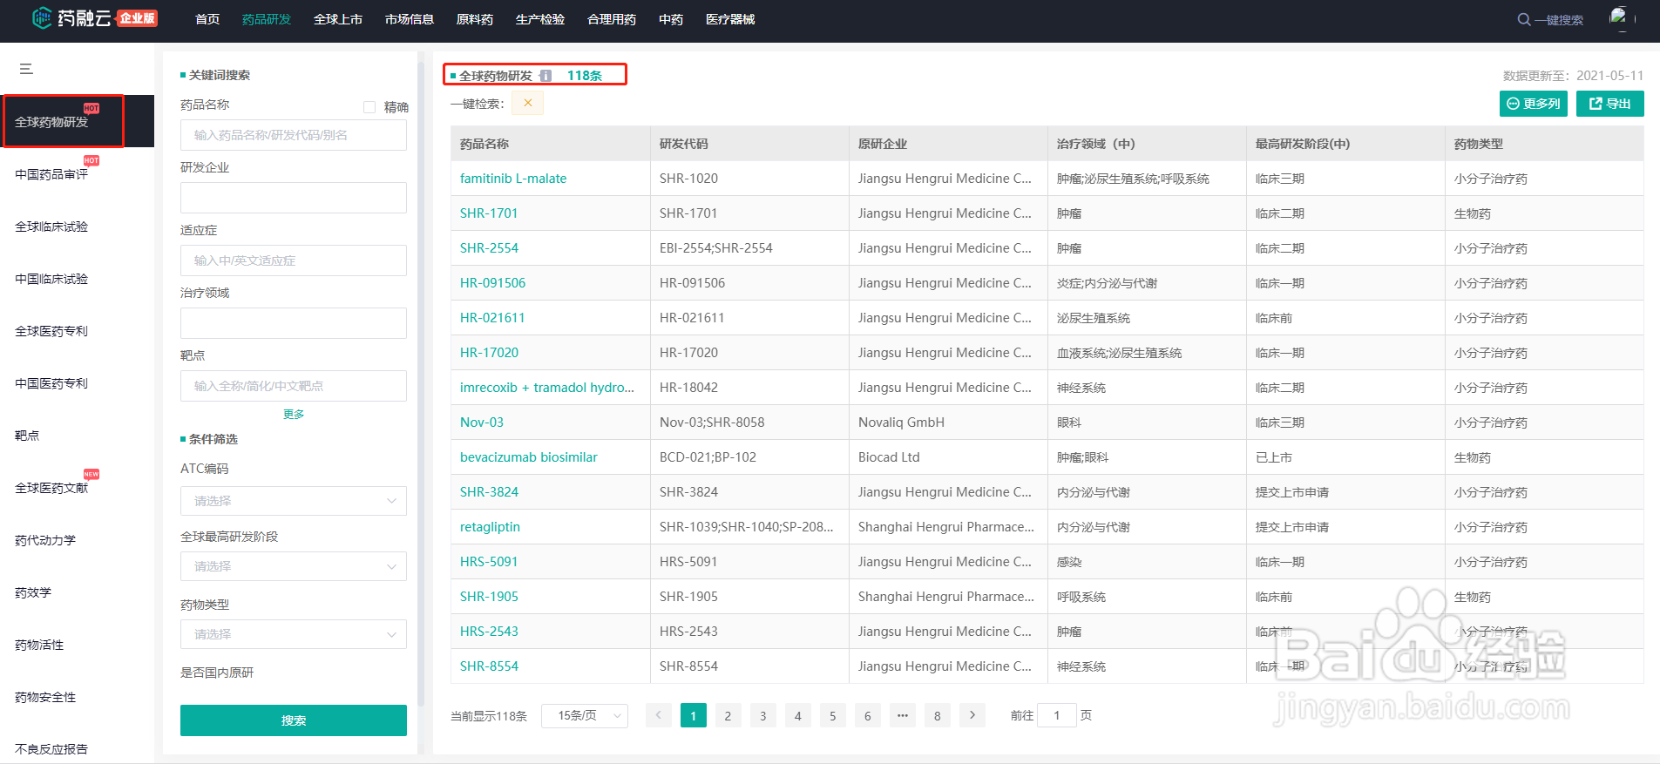This screenshot has width=1660, height=764.
Task: Open 原料药 in top navigation
Action: [475, 19]
